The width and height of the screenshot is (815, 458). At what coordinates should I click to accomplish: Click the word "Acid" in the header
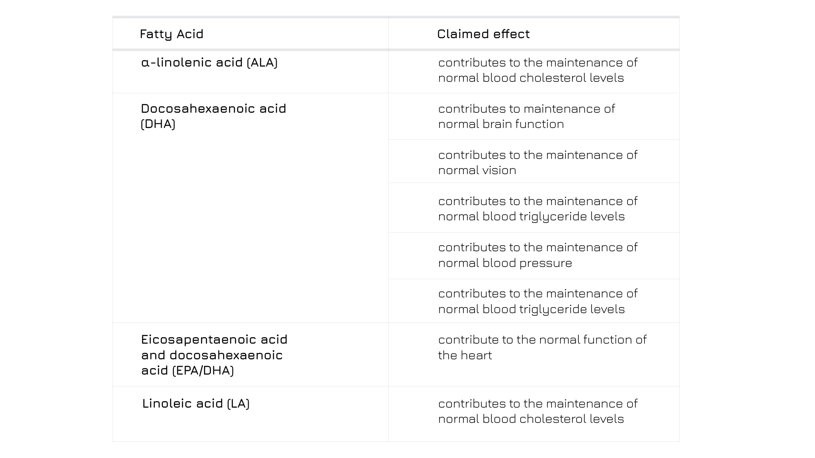tap(190, 34)
